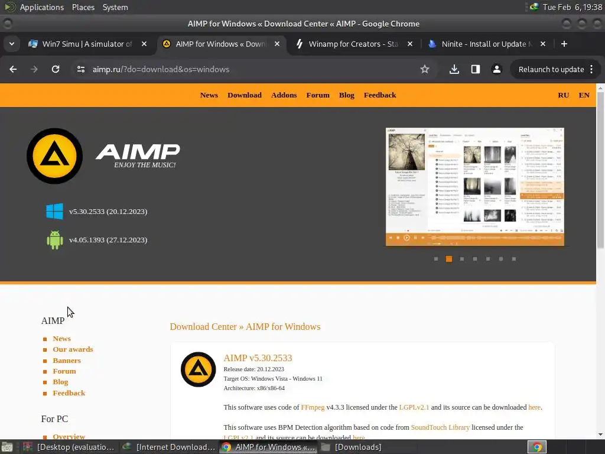Open a new tab with plus icon
The height and width of the screenshot is (454, 605).
point(564,44)
